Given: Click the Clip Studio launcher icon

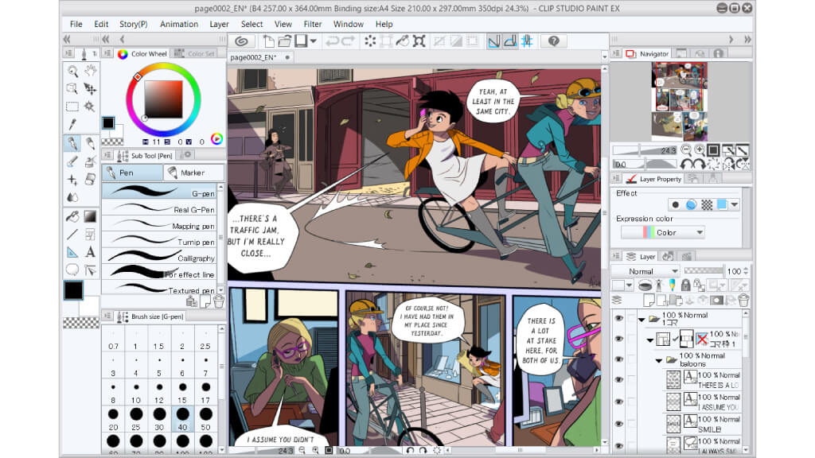Looking at the screenshot, I should [241, 41].
